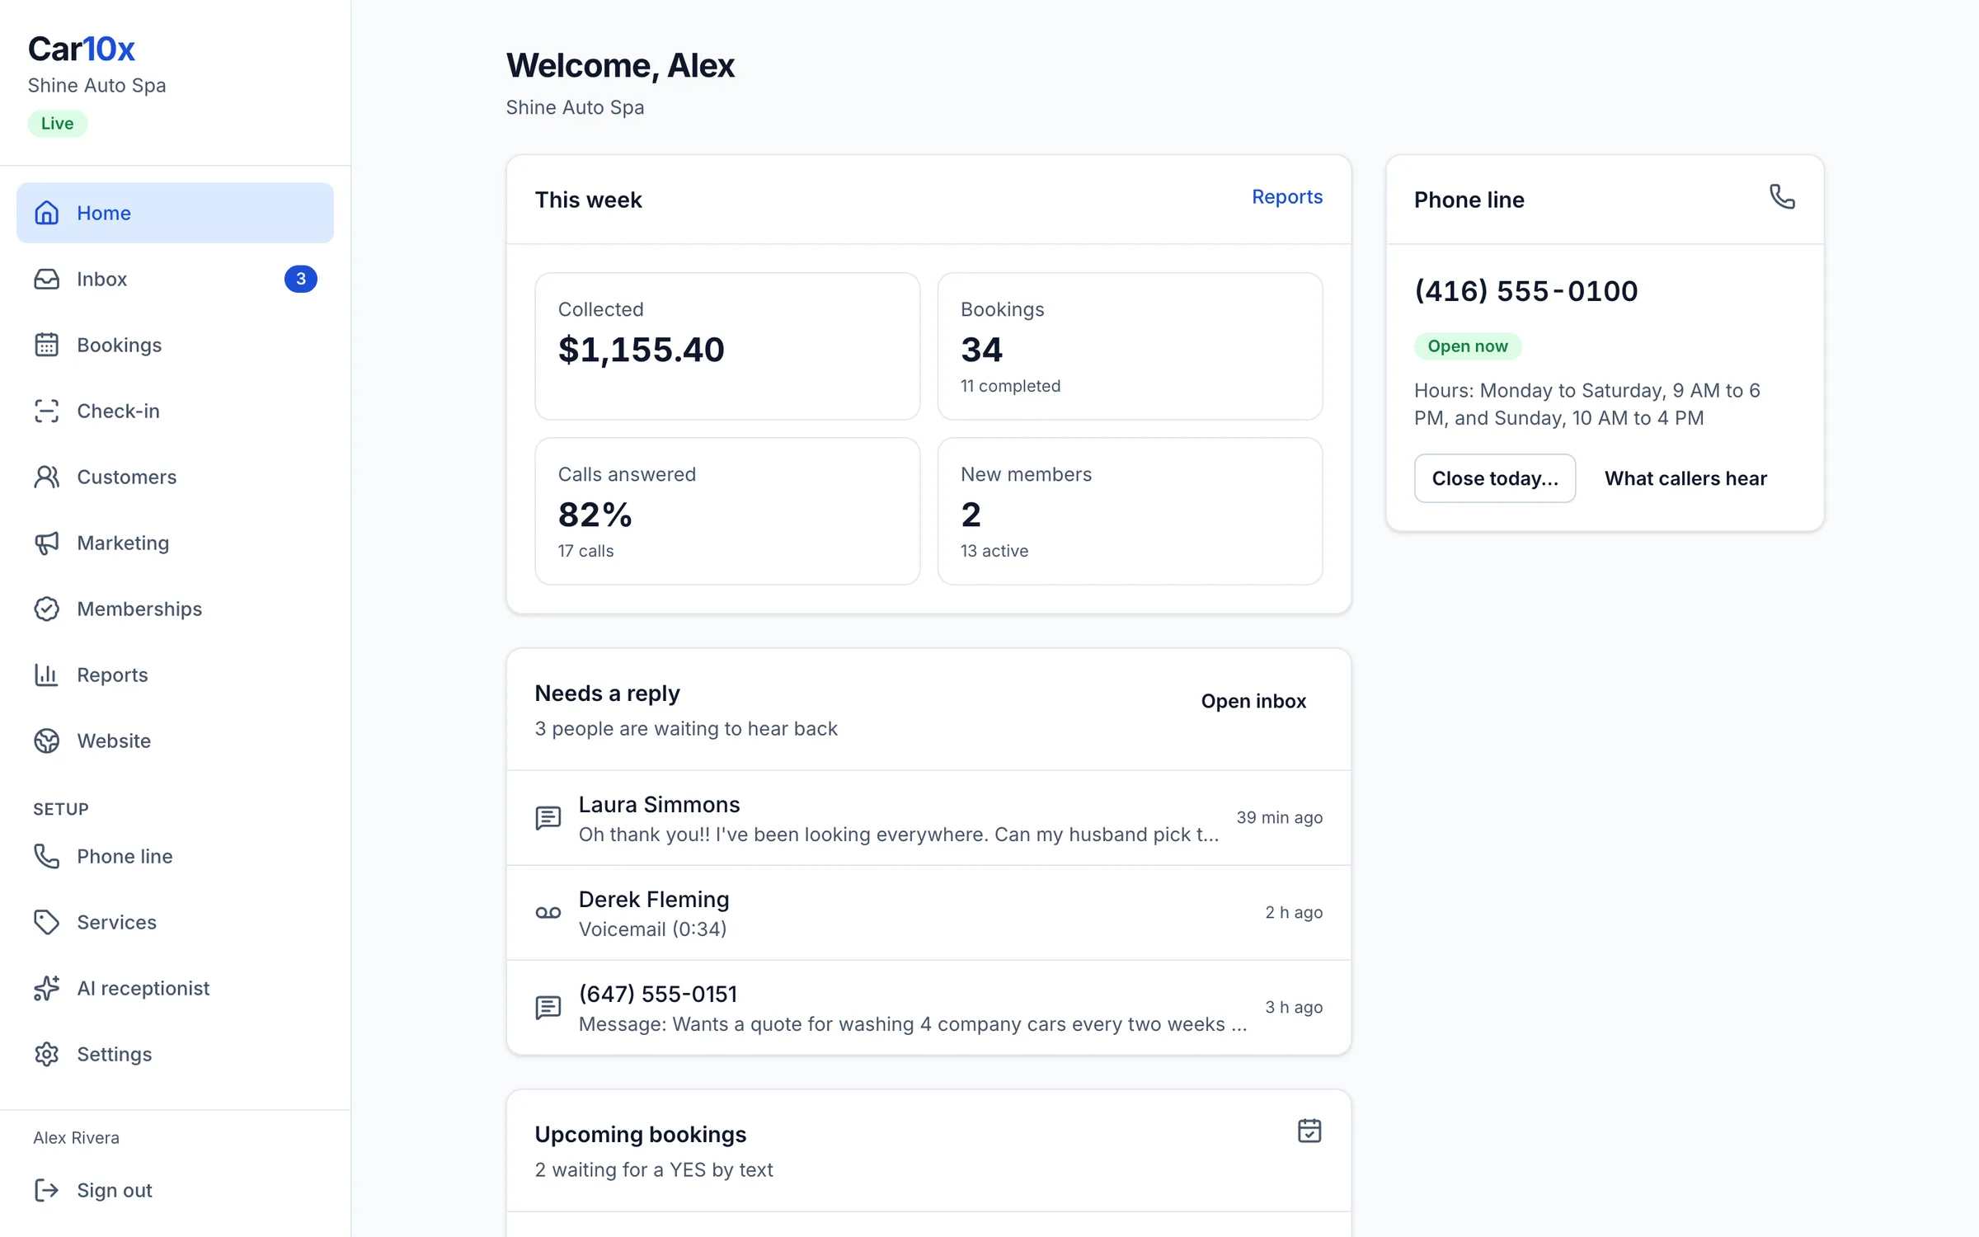1979x1237 pixels.
Task: Click the Reports bar chart icon
Action: [x=46, y=675]
